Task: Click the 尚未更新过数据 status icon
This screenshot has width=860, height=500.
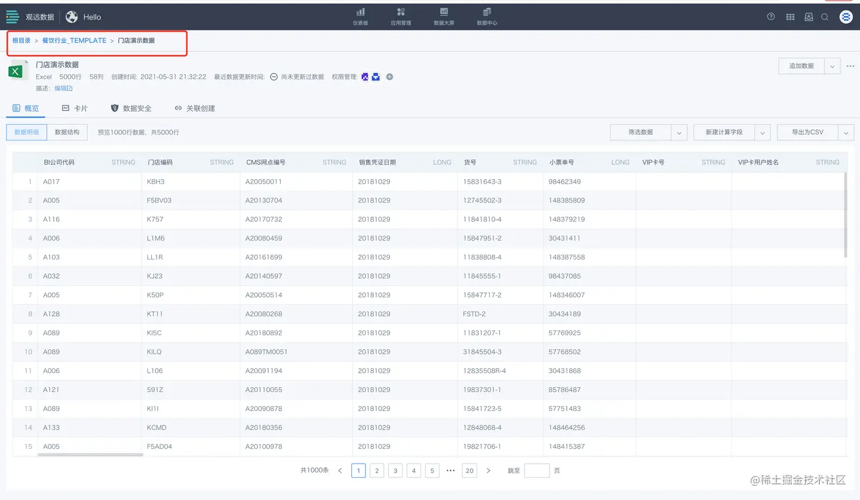Action: (x=274, y=76)
